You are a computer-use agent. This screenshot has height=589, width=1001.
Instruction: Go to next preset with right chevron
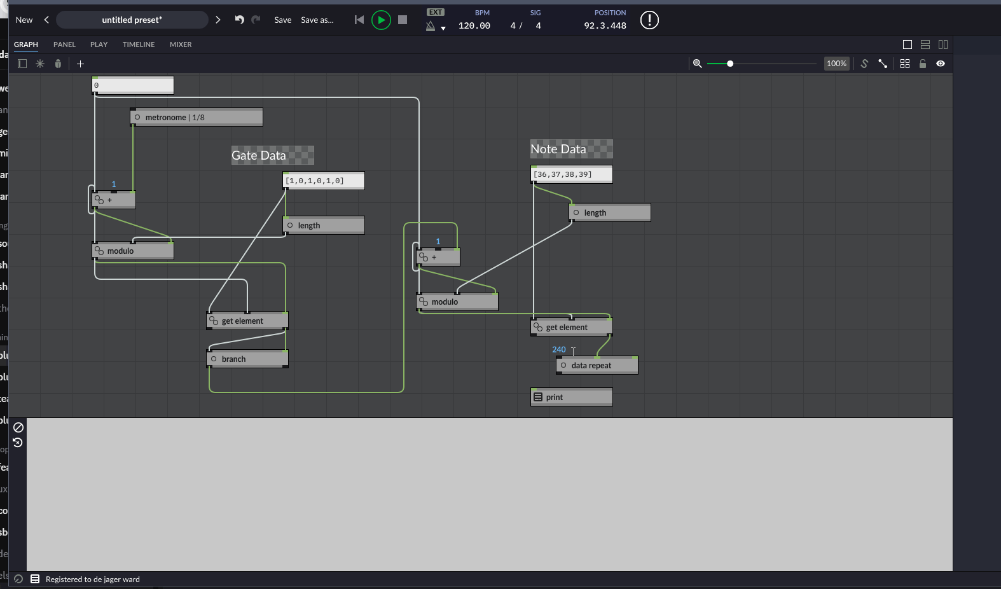click(218, 20)
